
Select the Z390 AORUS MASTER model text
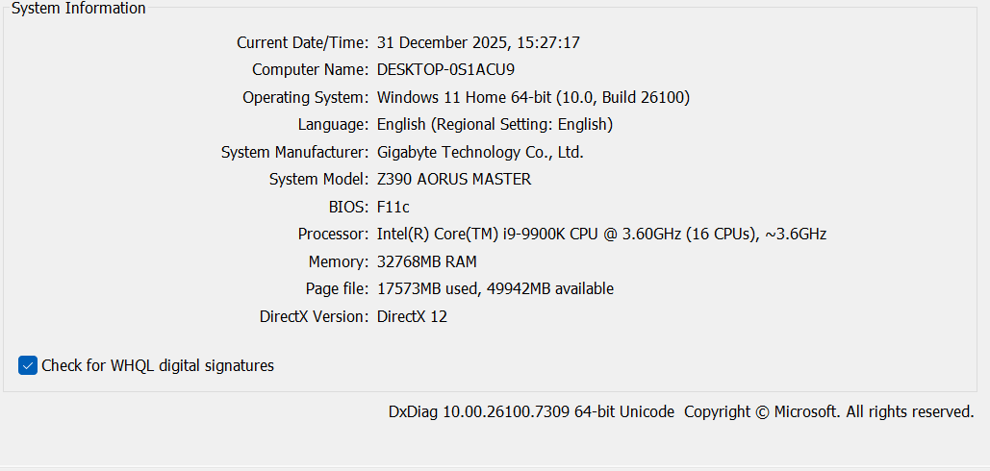coord(454,179)
